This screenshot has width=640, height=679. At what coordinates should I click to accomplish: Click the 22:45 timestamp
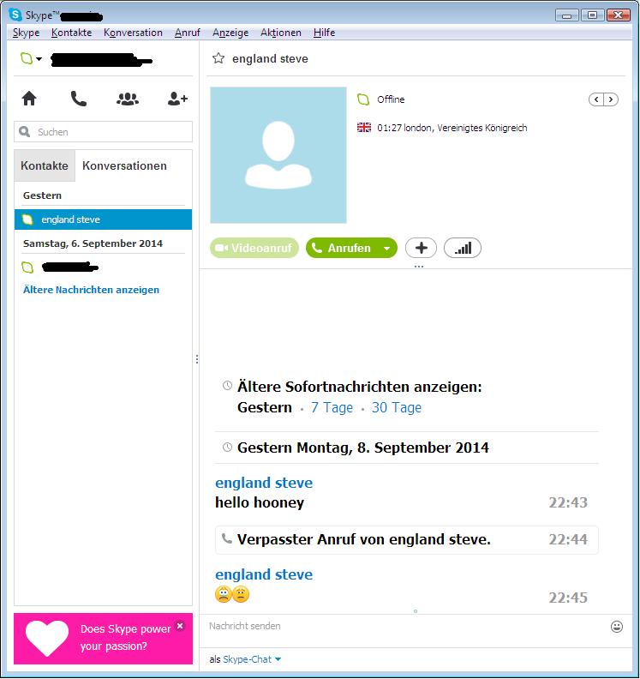(x=568, y=598)
